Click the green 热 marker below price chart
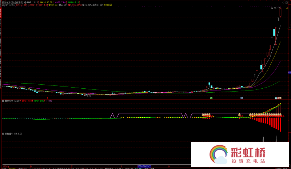 211,98
